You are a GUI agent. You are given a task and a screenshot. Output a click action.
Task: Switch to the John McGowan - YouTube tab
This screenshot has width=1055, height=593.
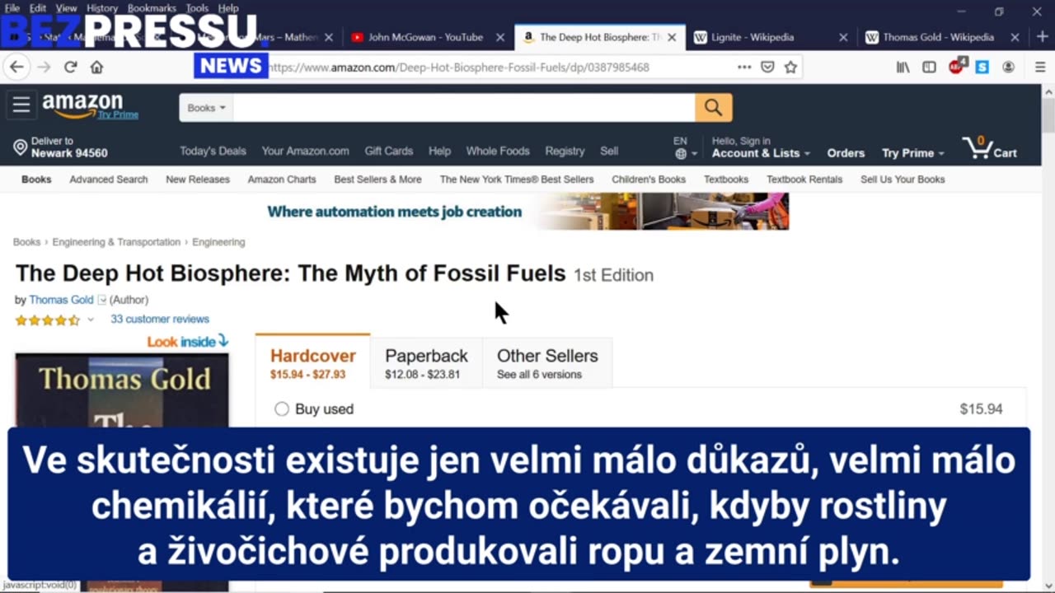425,37
